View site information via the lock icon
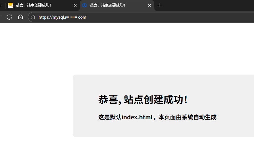 [x=33, y=17]
